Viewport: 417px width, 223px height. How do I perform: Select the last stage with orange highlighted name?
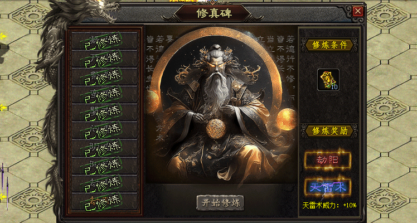[104, 201]
